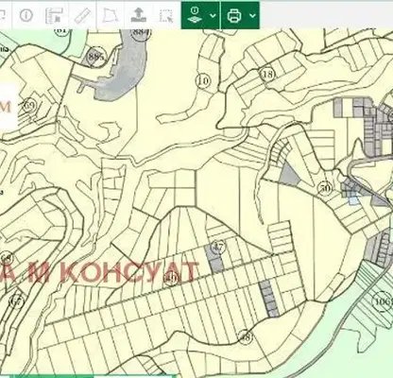Viewport: 393px width, 378px height.
Task: Click the upload export icon
Action: (x=138, y=15)
